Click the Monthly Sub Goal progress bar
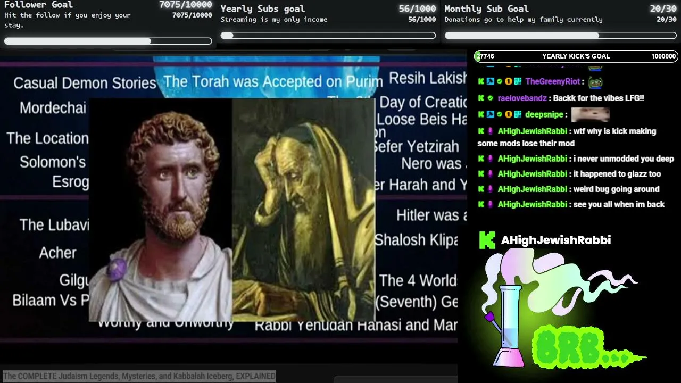The image size is (681, 383). tap(560, 36)
